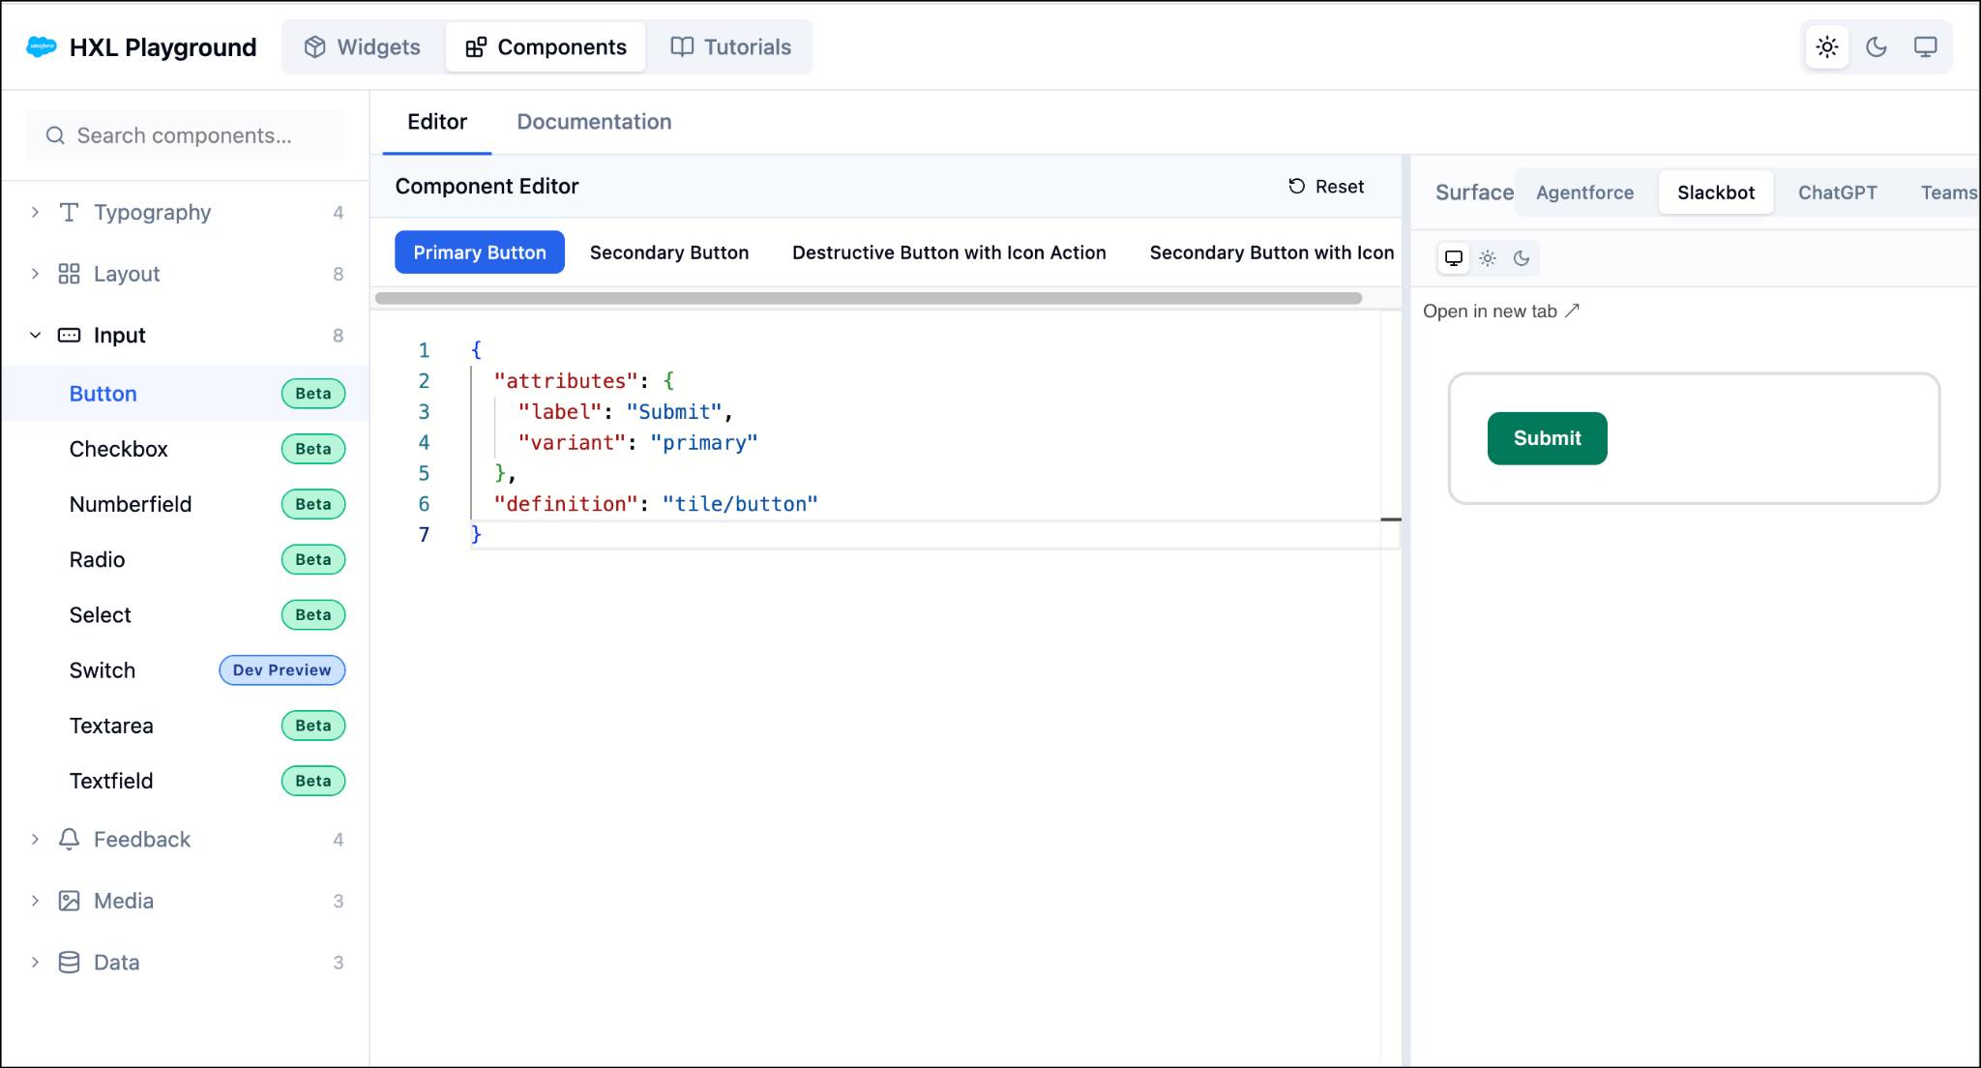Click the Tutorials book icon
This screenshot has height=1068, width=1981.
click(x=682, y=46)
